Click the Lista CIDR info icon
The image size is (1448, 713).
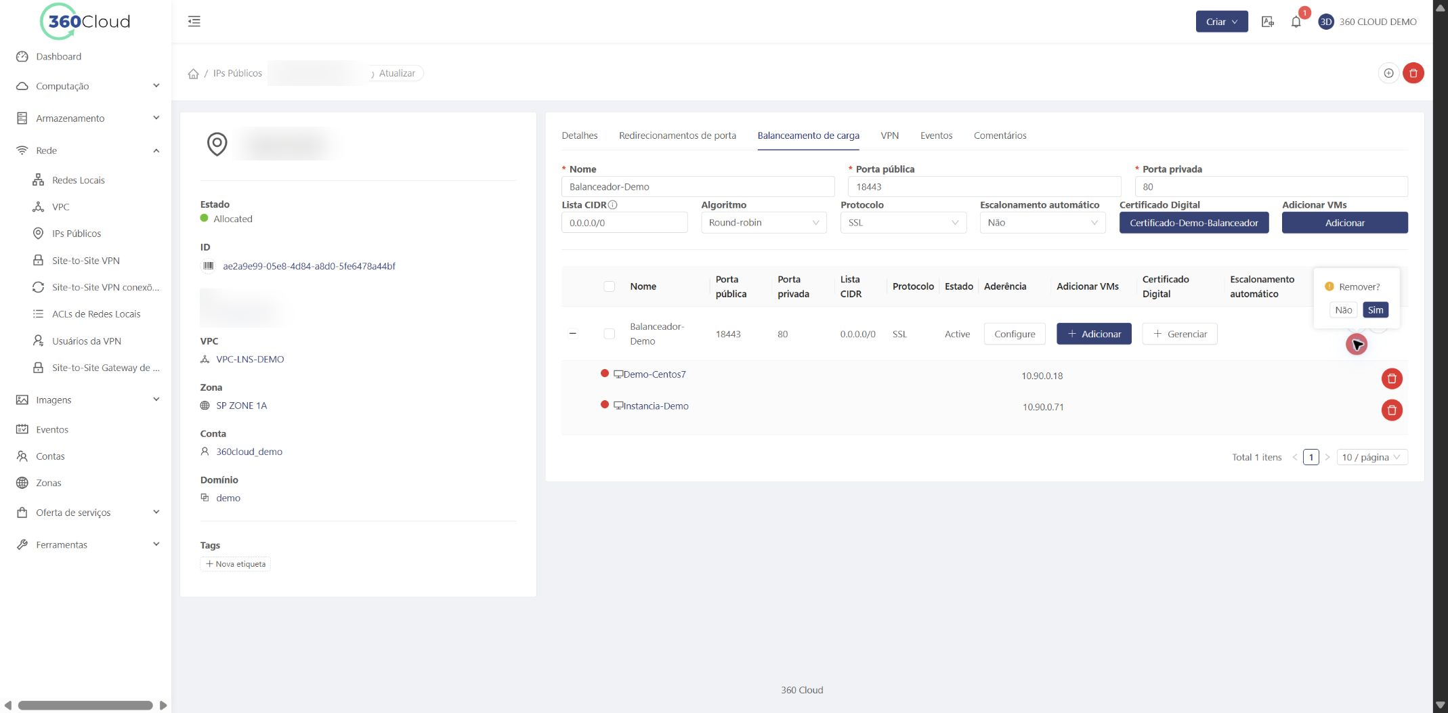tap(612, 204)
